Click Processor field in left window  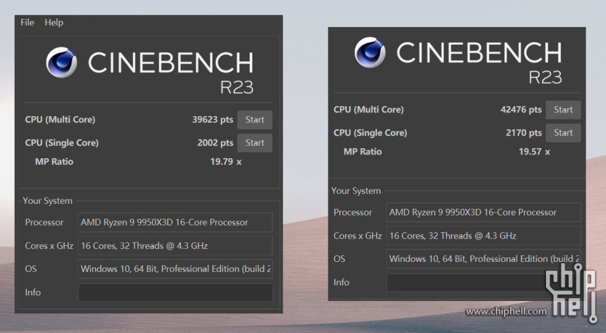point(176,222)
